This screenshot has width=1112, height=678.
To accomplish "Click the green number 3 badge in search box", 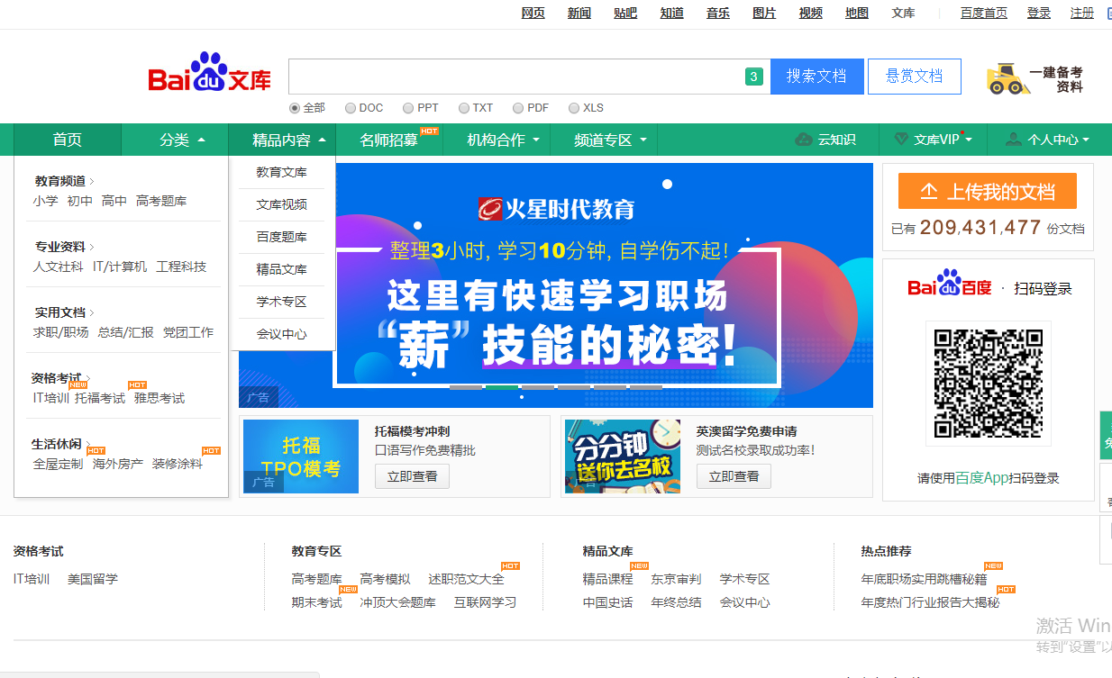I will point(754,77).
